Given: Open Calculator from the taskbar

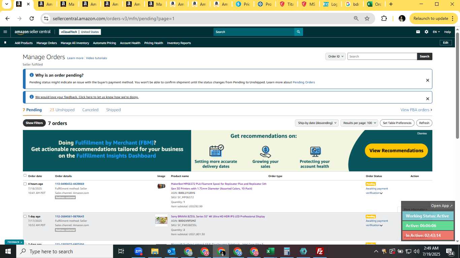Looking at the screenshot, I should (287, 251).
